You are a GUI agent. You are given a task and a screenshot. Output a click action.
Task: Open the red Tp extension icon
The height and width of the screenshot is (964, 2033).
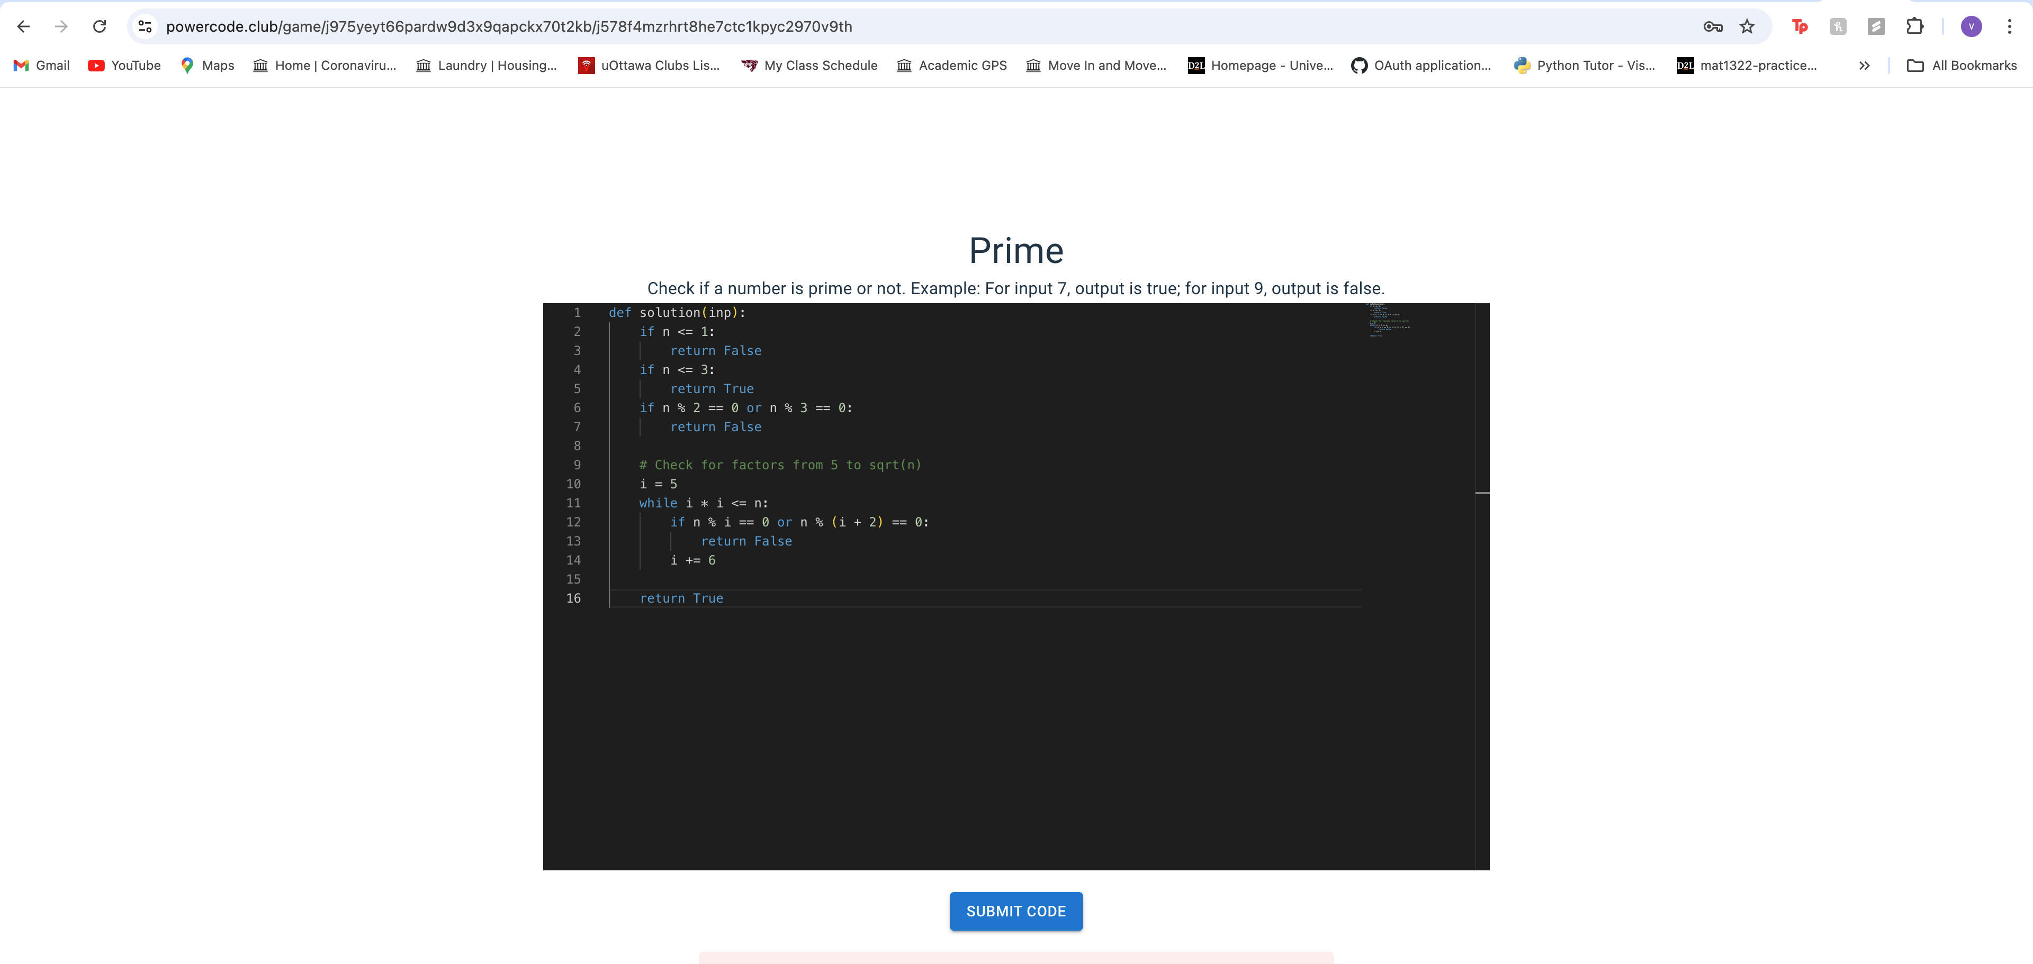[x=1800, y=27]
